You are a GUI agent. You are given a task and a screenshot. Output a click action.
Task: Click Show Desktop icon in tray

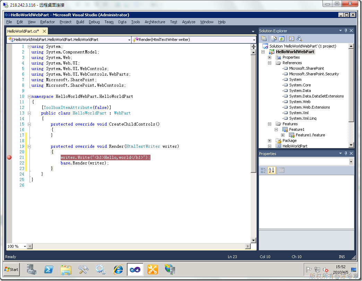pos(353,270)
